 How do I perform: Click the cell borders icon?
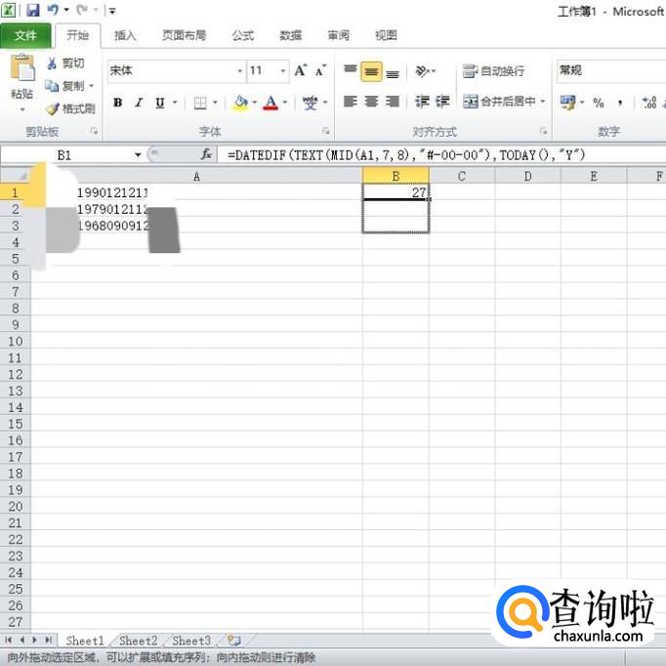click(x=199, y=103)
